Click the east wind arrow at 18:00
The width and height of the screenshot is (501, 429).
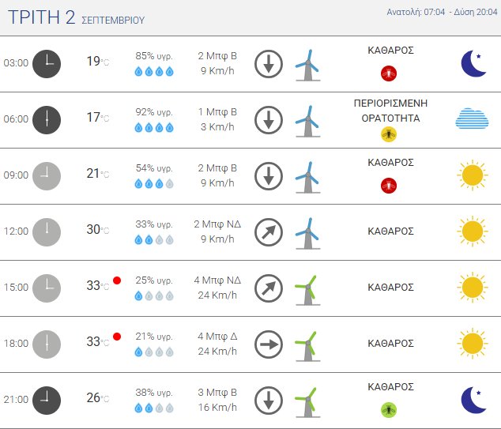[269, 344]
